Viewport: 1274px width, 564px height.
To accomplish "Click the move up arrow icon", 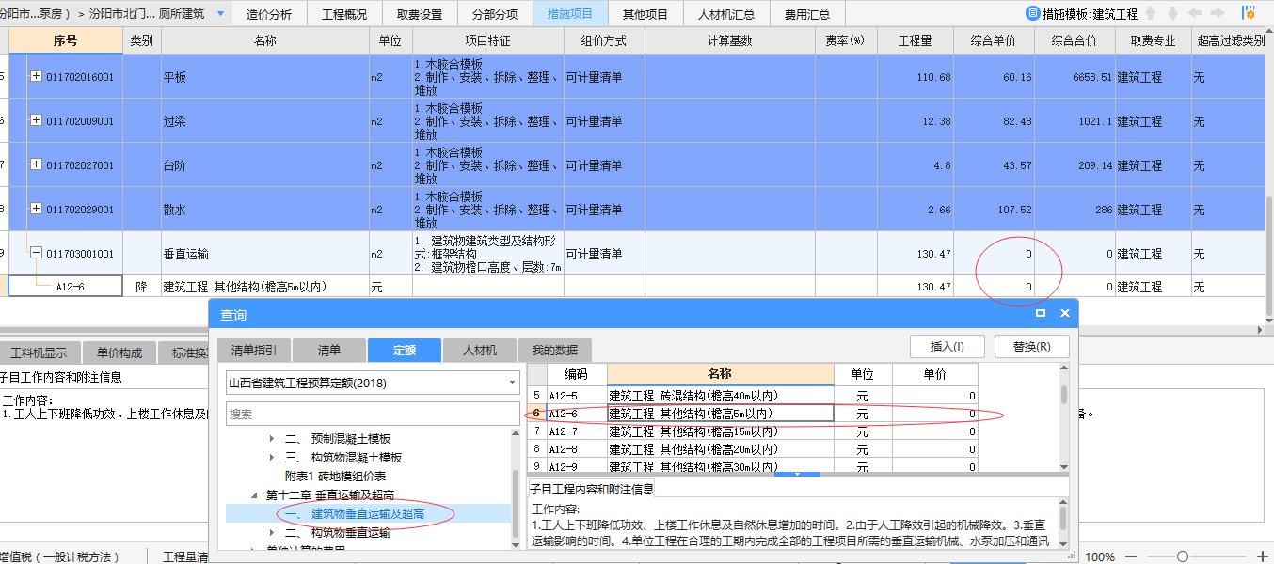I will 1150,14.
